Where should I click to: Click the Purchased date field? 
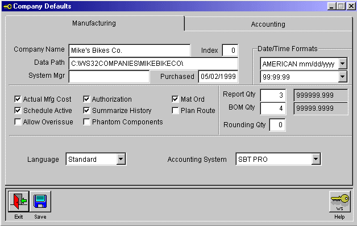coord(218,77)
